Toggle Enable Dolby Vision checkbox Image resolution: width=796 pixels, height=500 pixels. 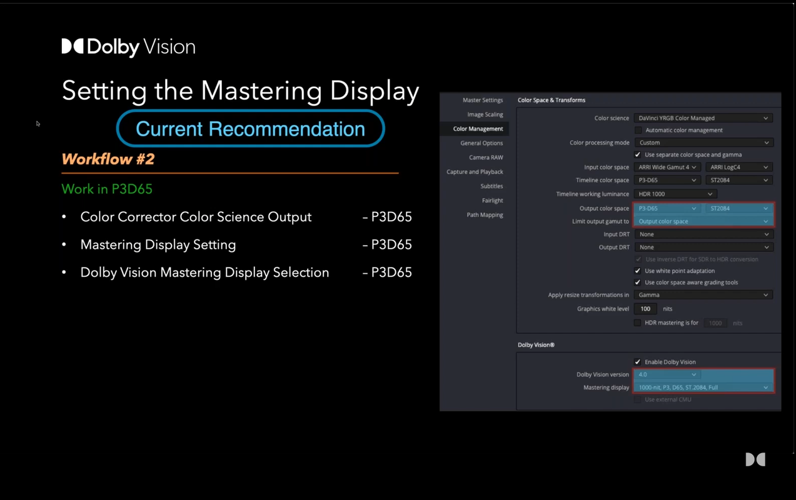tap(638, 362)
